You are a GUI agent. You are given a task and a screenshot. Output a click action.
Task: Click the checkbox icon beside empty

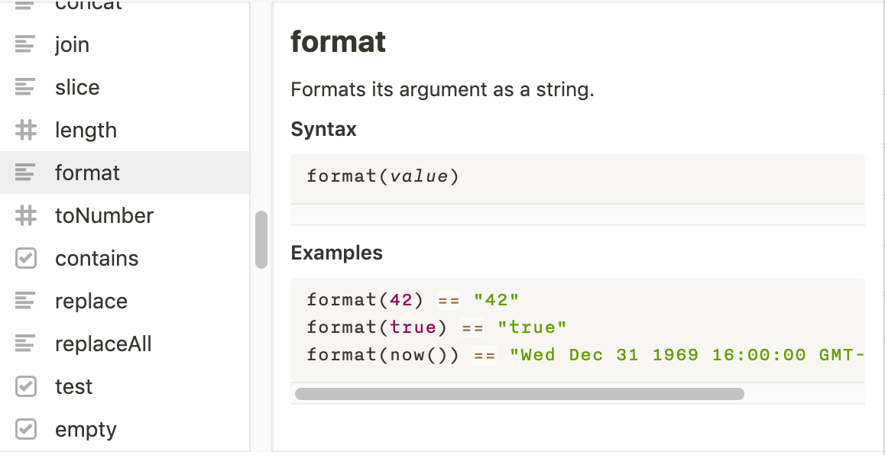tap(26, 429)
